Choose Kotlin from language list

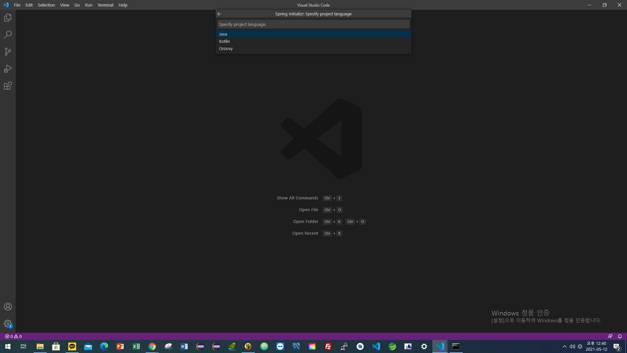pyautogui.click(x=224, y=41)
